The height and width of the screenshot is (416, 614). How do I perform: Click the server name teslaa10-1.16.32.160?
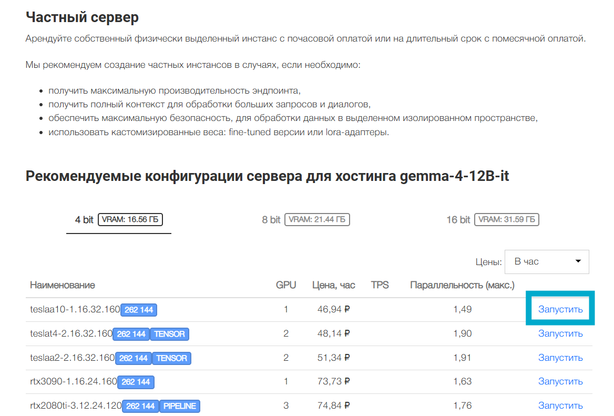tap(75, 309)
